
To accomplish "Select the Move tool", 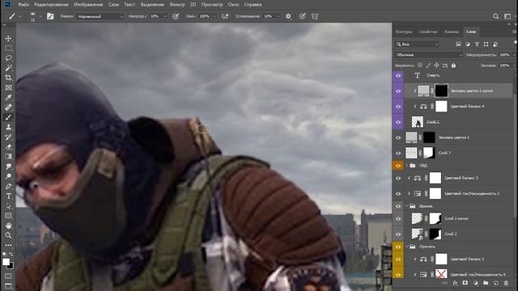I will tap(8, 38).
